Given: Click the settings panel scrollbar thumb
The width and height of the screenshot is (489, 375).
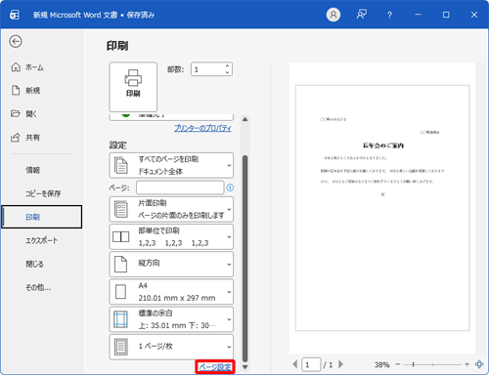Looking at the screenshot, I should pyautogui.click(x=245, y=259).
